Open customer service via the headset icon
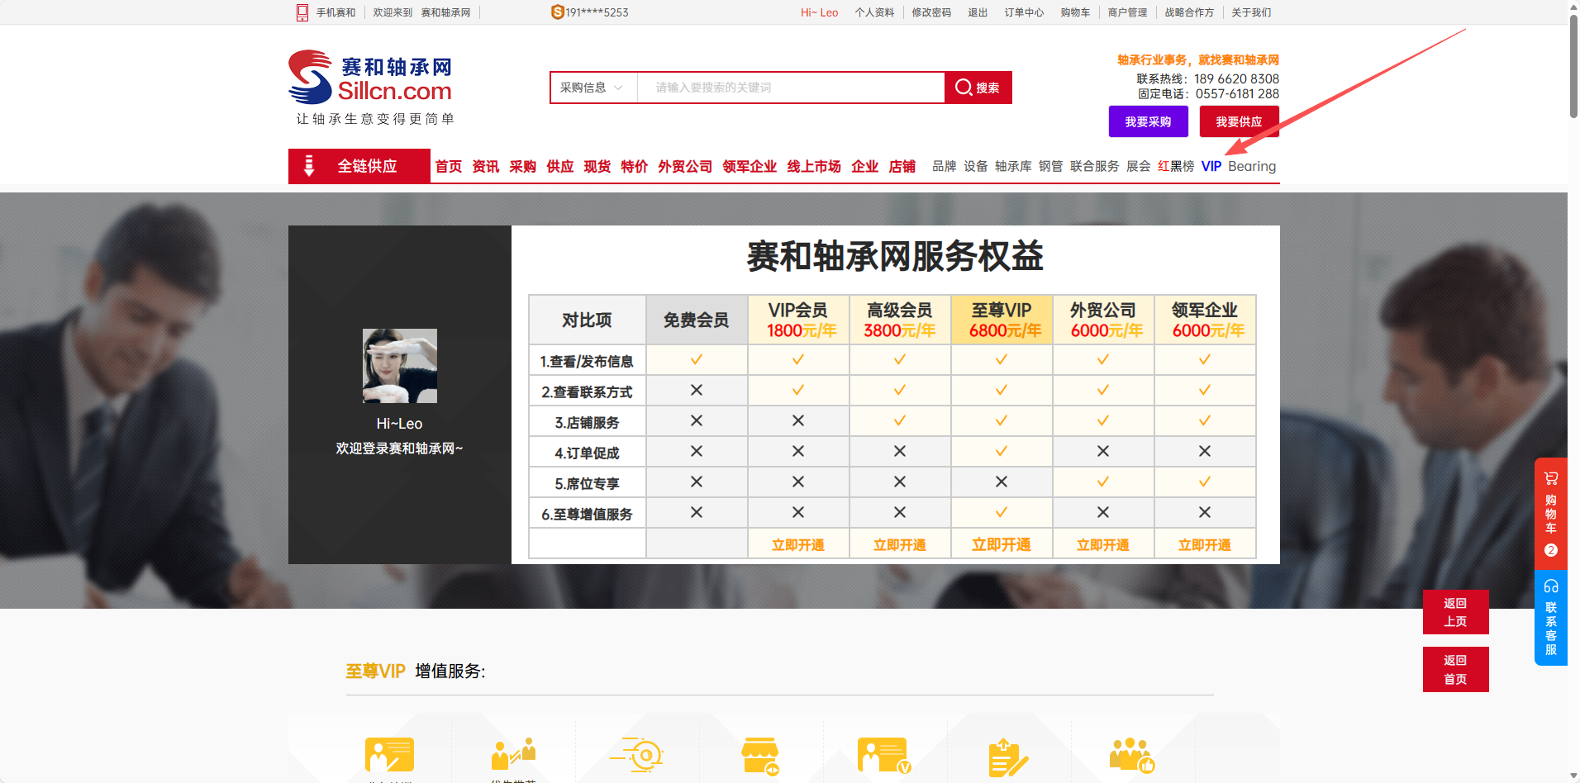 click(1550, 586)
